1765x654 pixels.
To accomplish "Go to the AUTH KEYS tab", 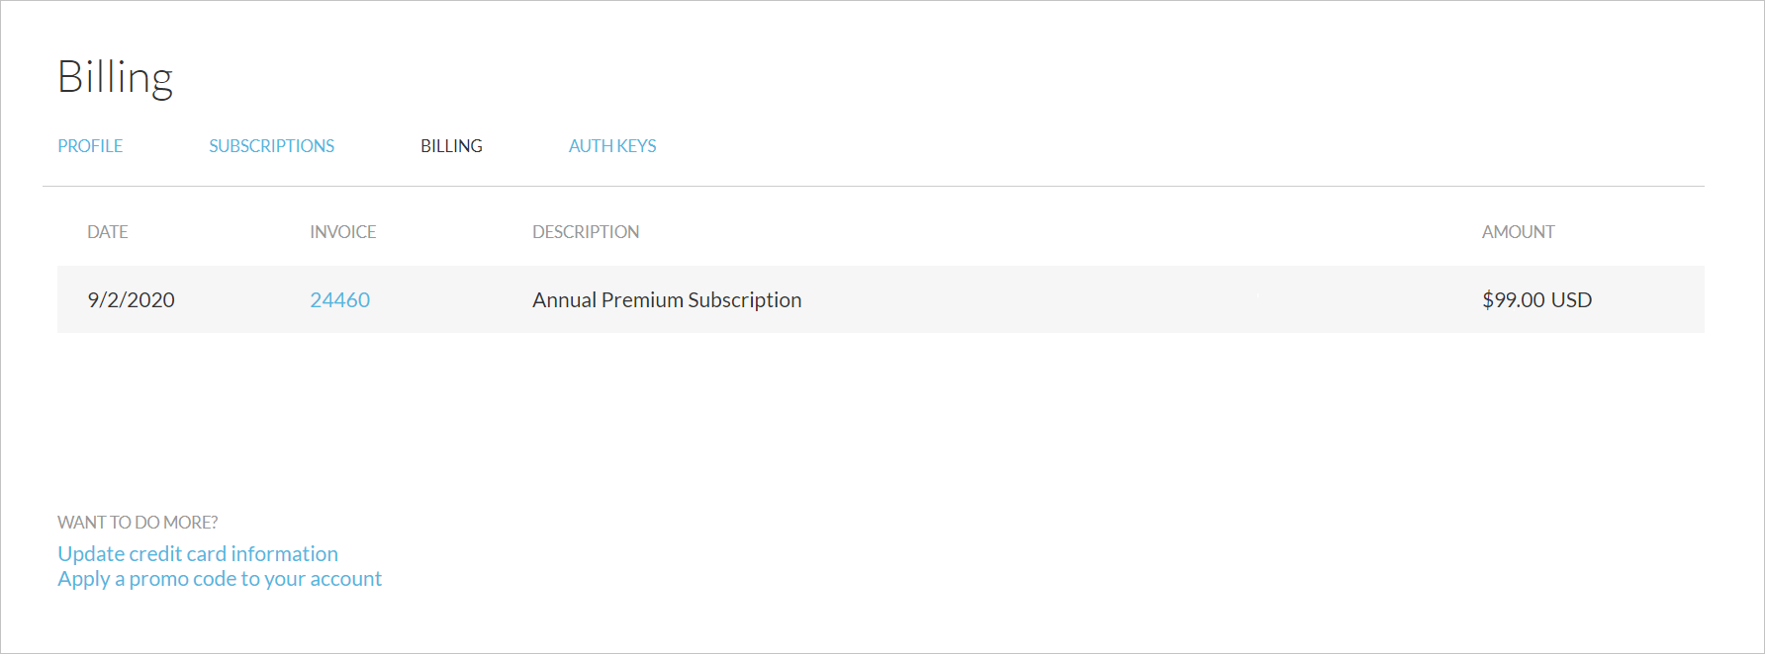I will coord(612,146).
